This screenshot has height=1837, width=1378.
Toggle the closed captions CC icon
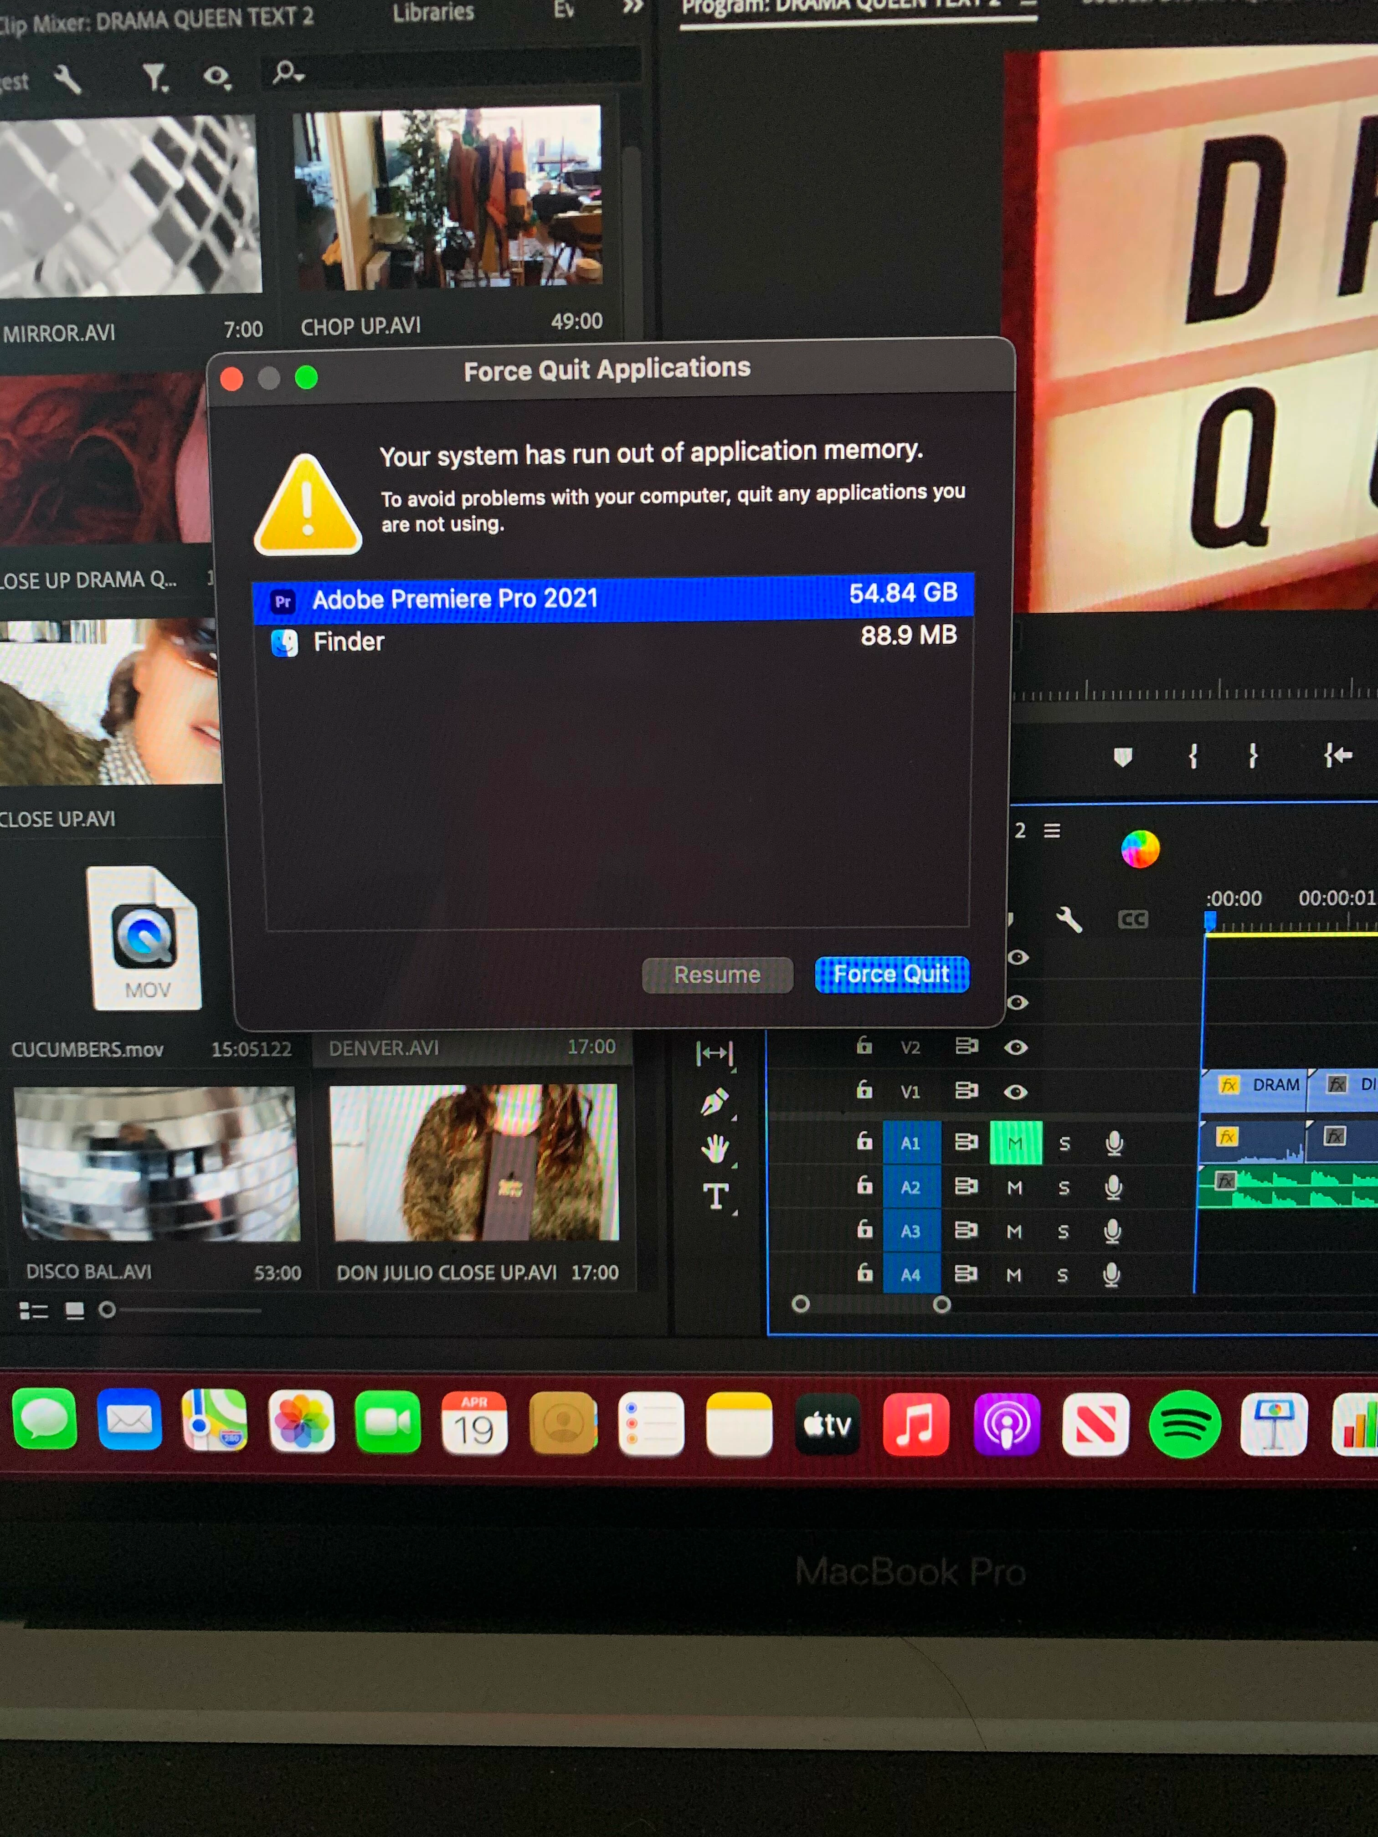[1132, 919]
